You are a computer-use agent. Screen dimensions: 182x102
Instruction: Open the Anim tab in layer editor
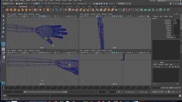162,62
